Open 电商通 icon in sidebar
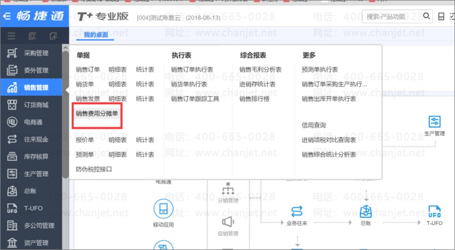This screenshot has width=455, height=250. tap(12, 122)
